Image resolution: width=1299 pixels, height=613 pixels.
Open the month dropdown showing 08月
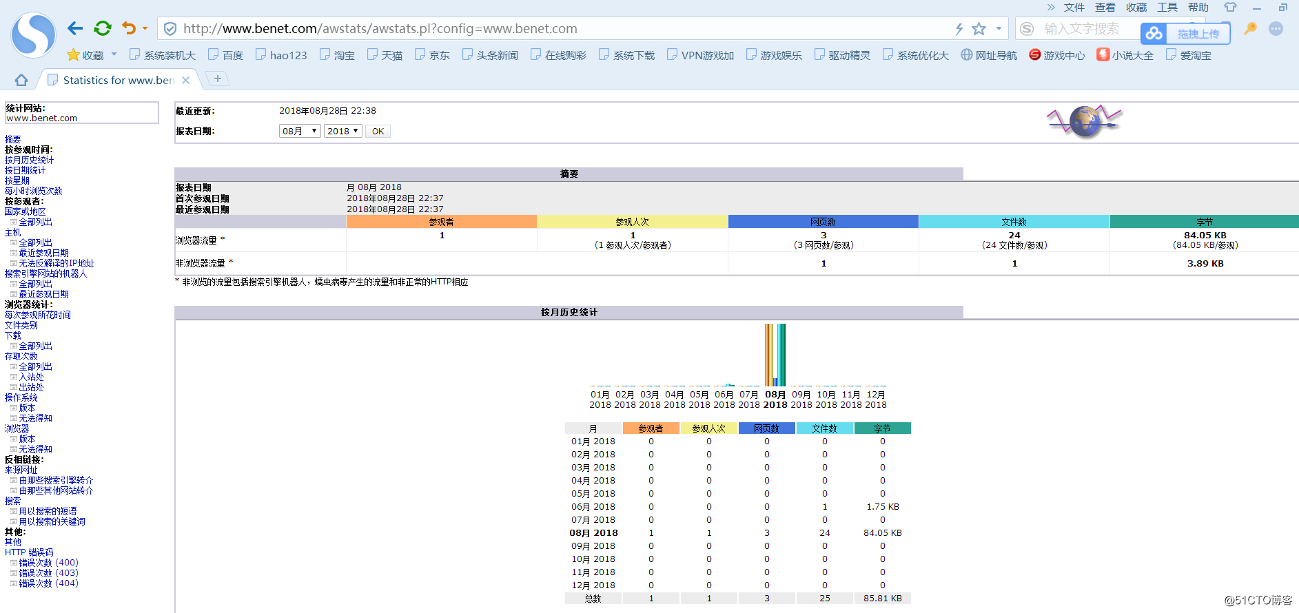click(300, 131)
